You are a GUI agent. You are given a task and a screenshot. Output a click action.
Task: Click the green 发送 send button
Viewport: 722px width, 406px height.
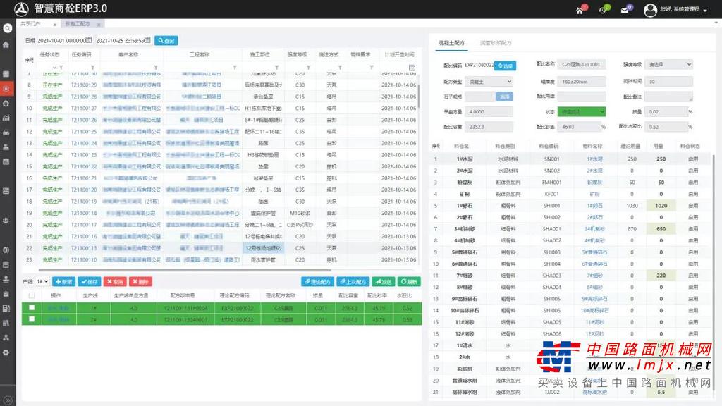[383, 282]
